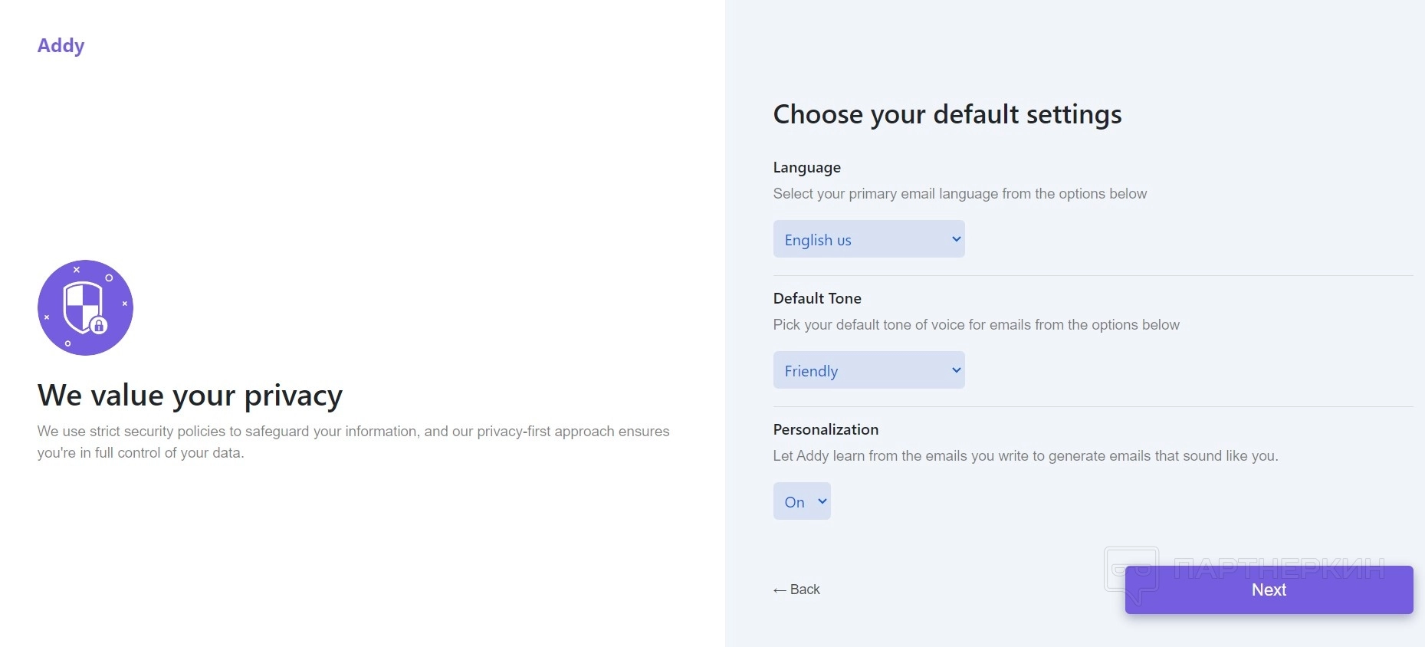Click the "We value your privacy" heading
1425x647 pixels.
click(190, 396)
